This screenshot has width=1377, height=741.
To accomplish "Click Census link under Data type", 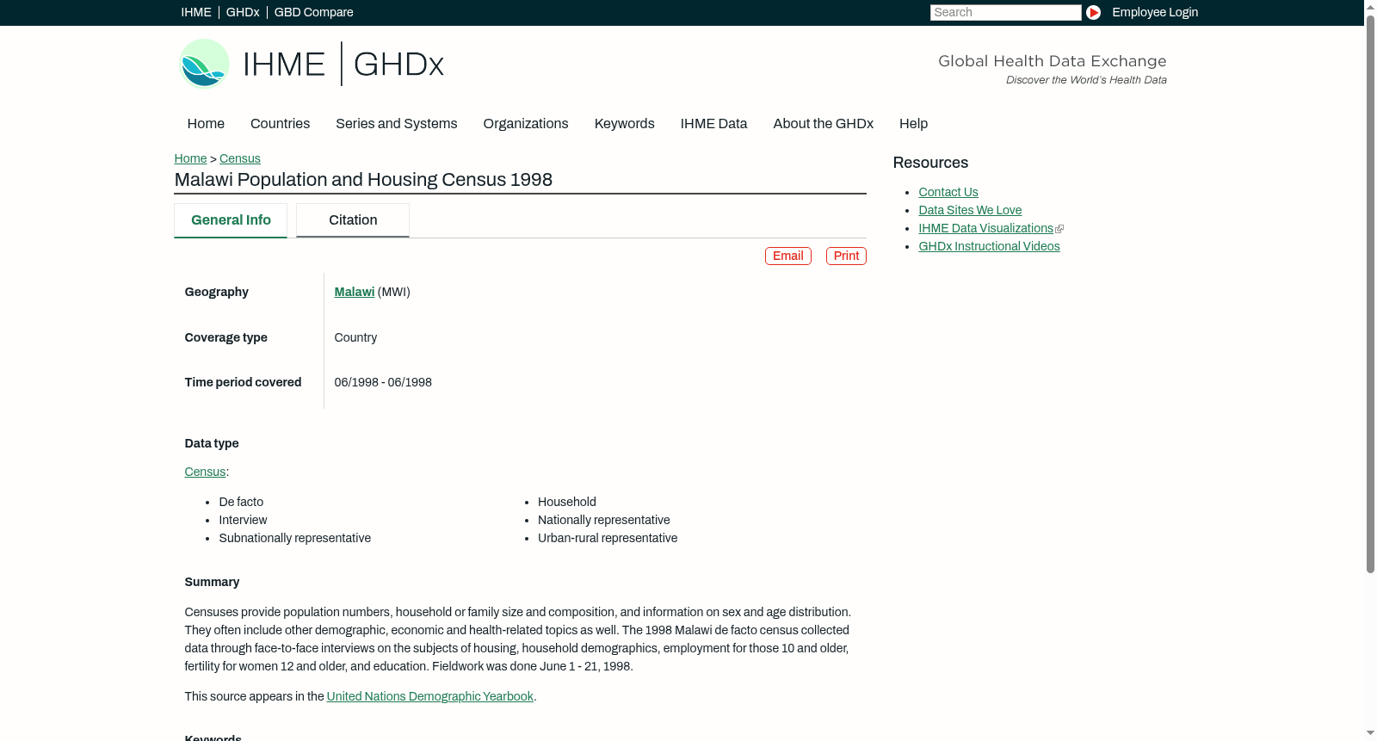I will (x=205, y=472).
